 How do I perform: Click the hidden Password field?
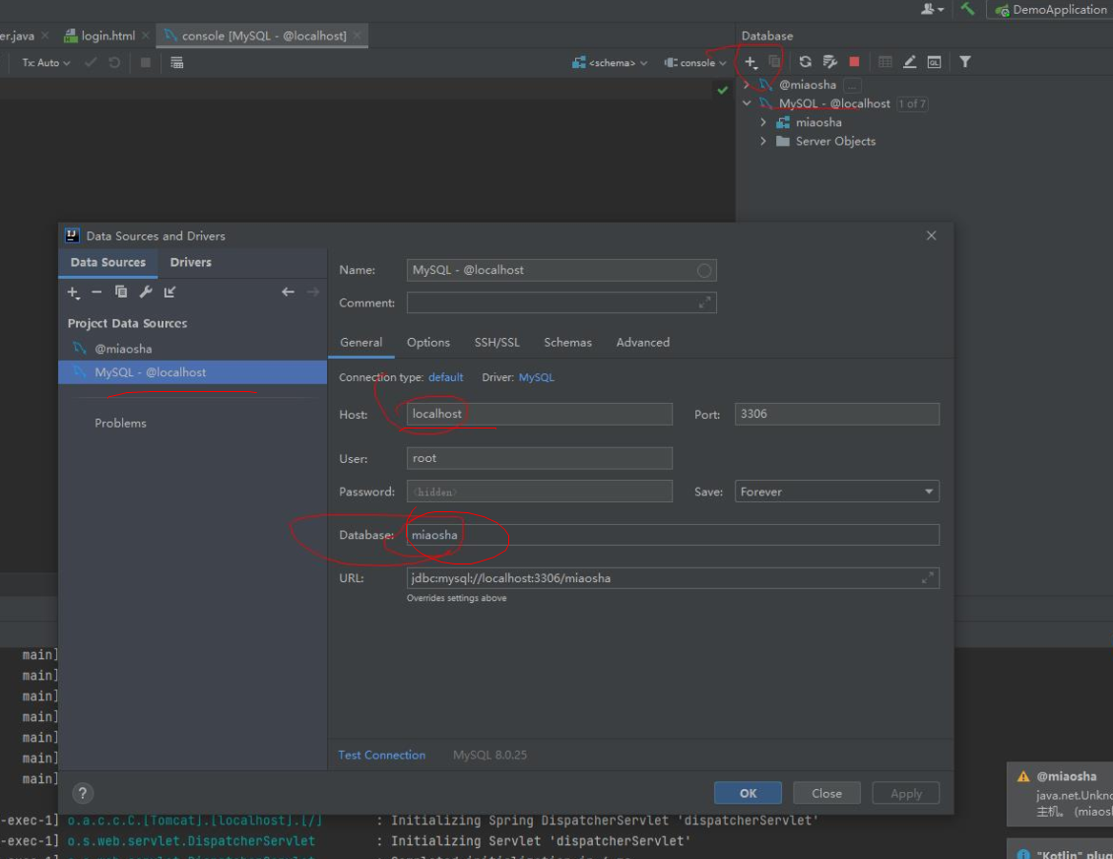540,492
